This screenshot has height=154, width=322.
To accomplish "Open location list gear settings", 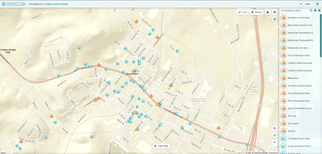I will tap(315, 11).
